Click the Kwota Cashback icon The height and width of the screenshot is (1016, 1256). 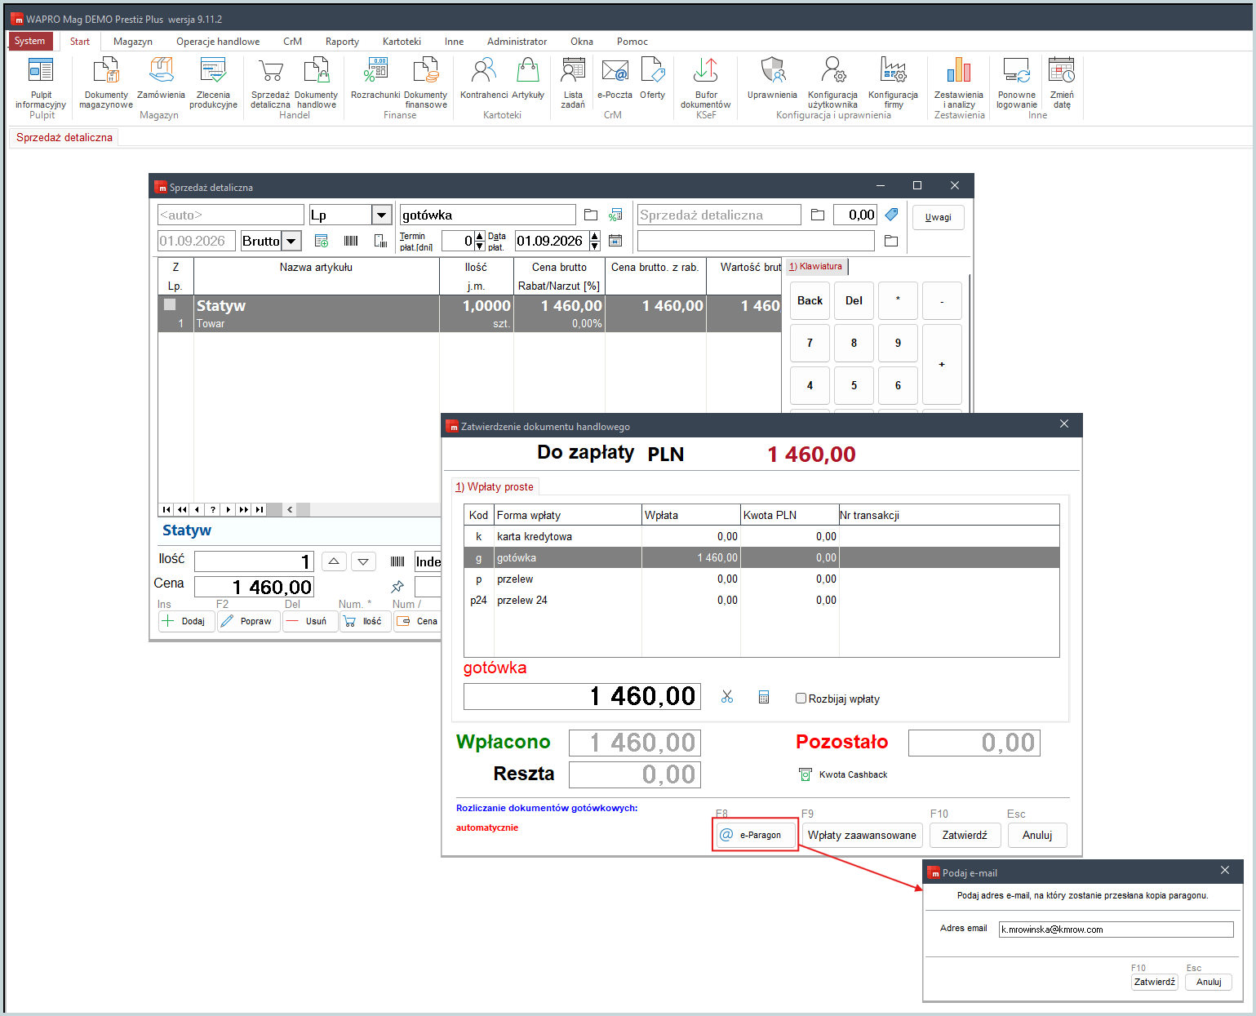pos(806,774)
